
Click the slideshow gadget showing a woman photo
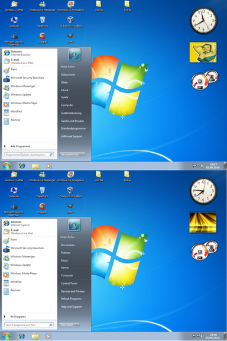coord(203,53)
